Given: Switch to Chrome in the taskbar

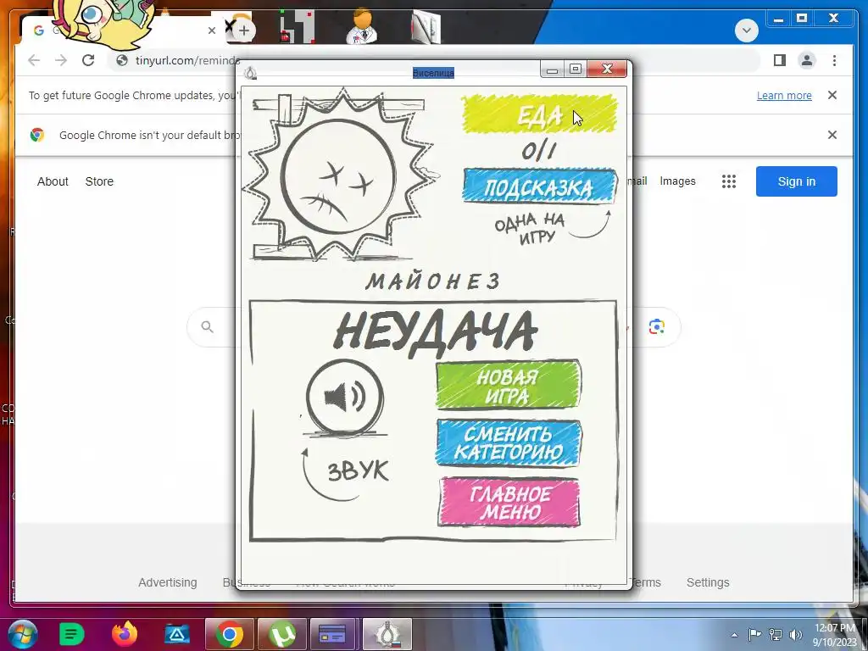Looking at the screenshot, I should [229, 634].
